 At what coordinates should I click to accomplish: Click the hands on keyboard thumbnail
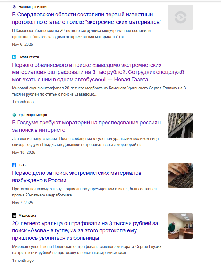180,176
